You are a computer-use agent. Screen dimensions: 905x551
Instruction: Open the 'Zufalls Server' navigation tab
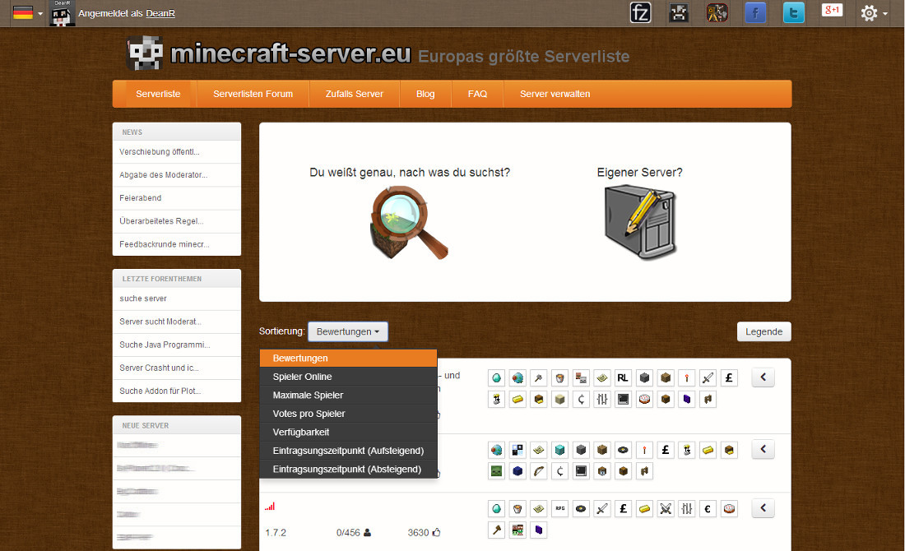[355, 94]
